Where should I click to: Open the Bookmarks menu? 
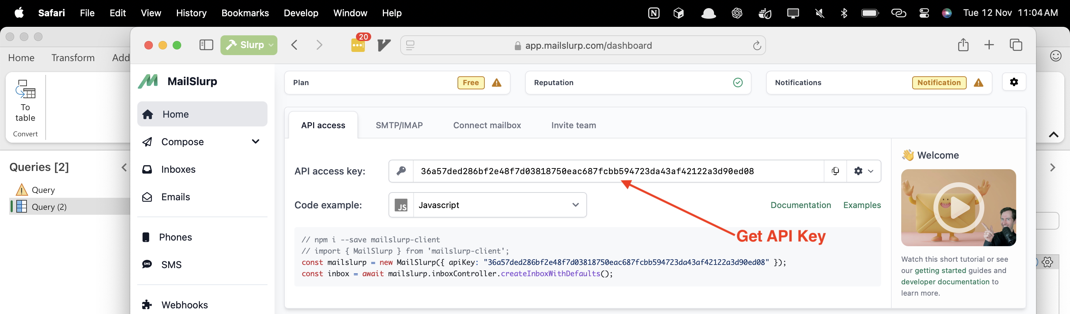click(245, 13)
